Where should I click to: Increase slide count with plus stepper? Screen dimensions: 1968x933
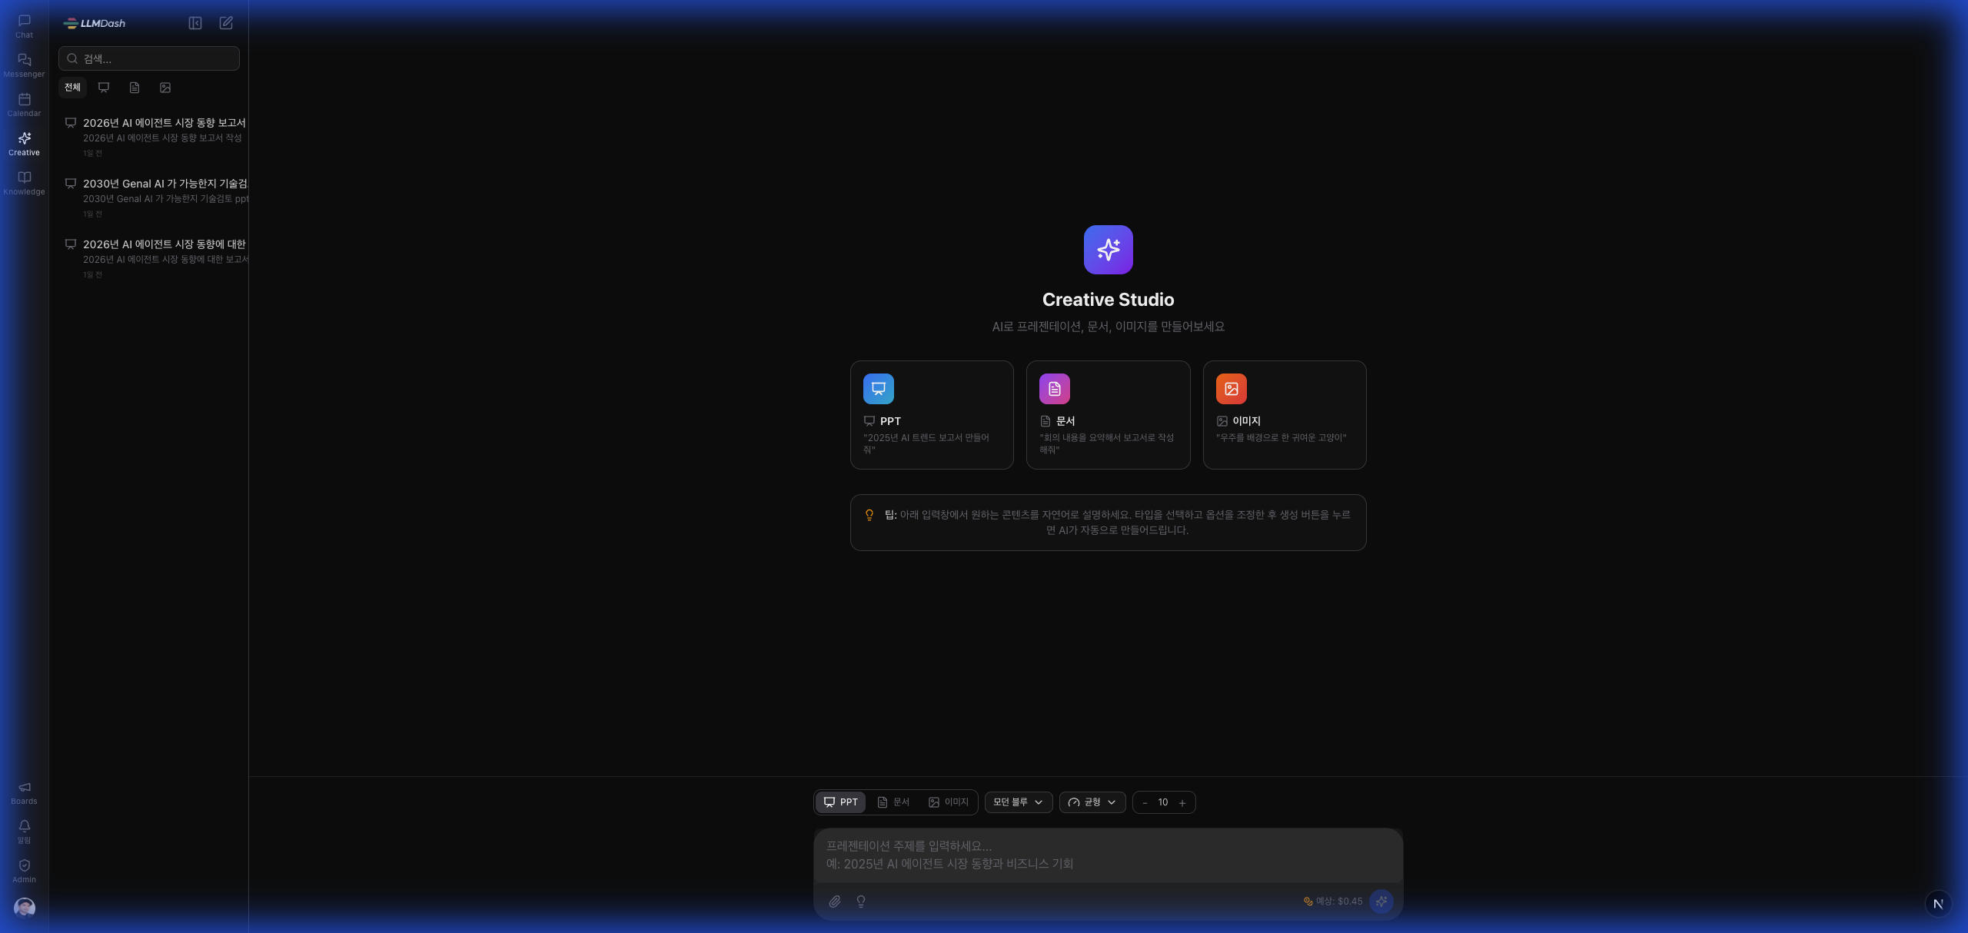(1182, 802)
